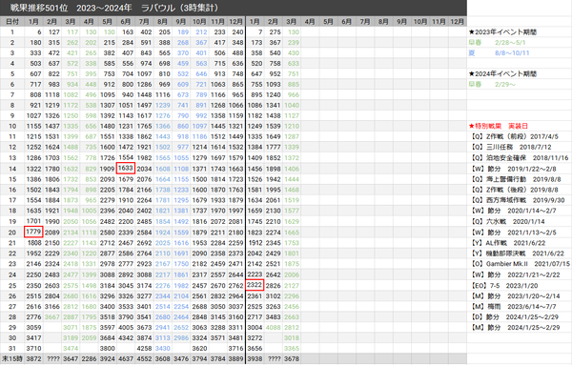The width and height of the screenshot is (572, 365).
Task: Click the cell with value 3647
Action: click(x=71, y=358)
